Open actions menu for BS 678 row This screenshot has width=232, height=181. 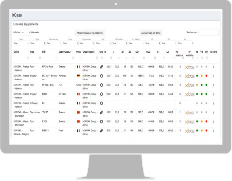213,130
